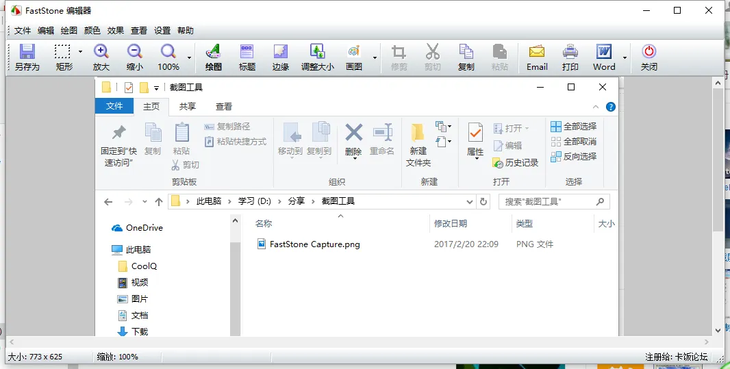Open the 文件 menu in FastStone menu bar
The image size is (730, 369).
pyautogui.click(x=23, y=31)
